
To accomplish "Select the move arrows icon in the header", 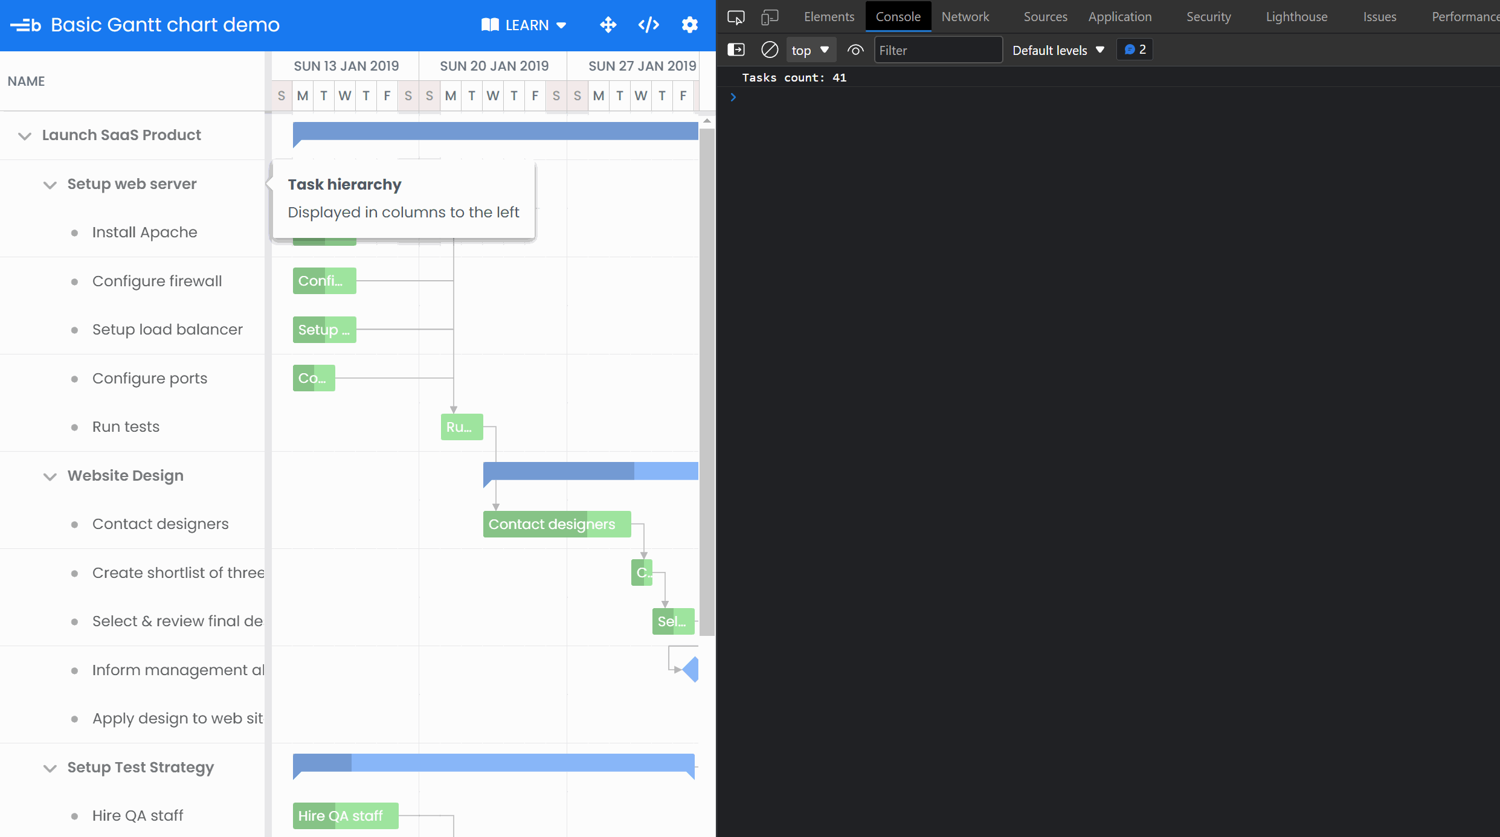I will pyautogui.click(x=608, y=25).
